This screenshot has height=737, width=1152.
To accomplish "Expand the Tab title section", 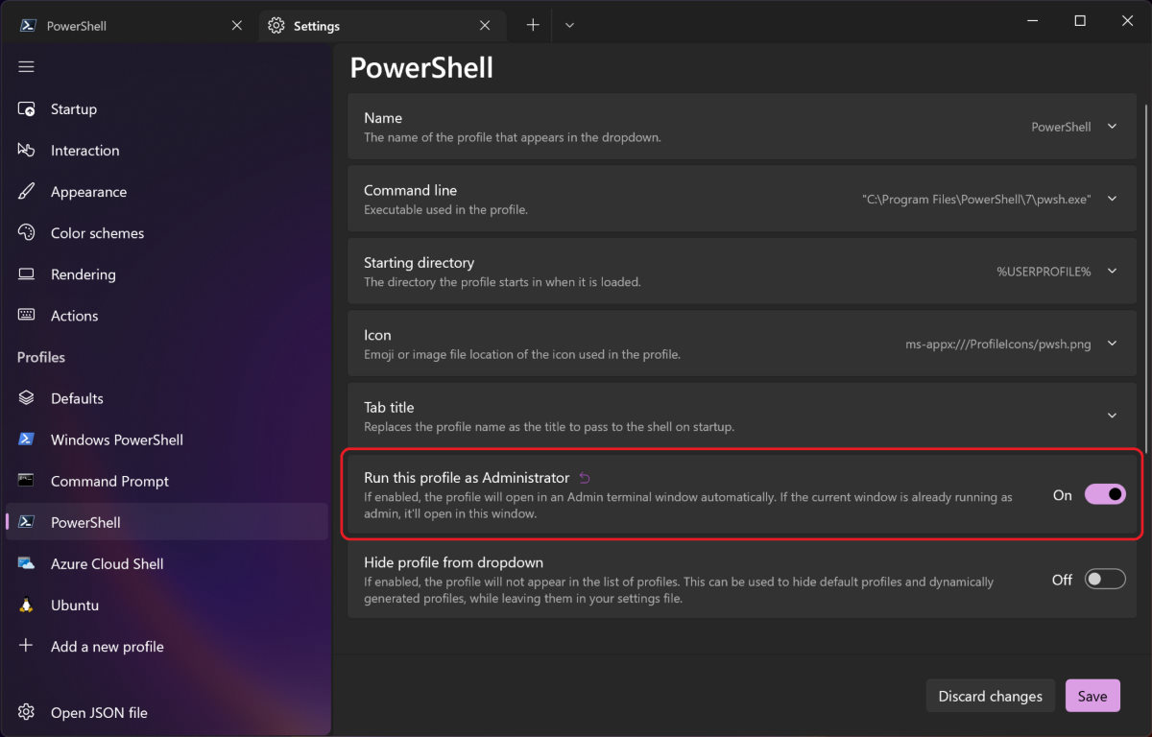I will click(1111, 416).
